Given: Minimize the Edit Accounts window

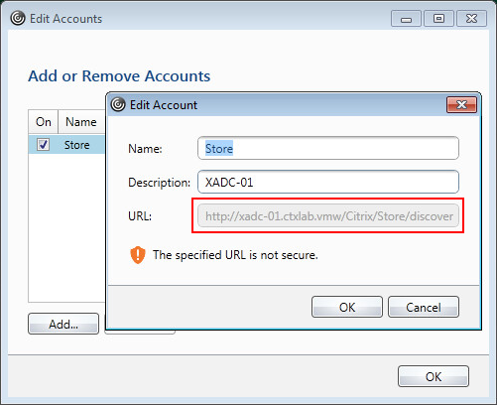Looking at the screenshot, I should 406,18.
